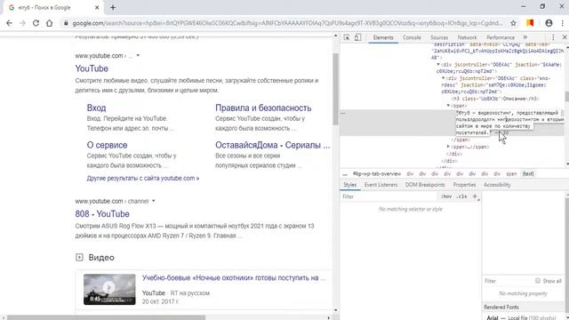Collapse the div with class kno-rdesc
This screenshot has height=320, width=569.
click(x=443, y=78)
